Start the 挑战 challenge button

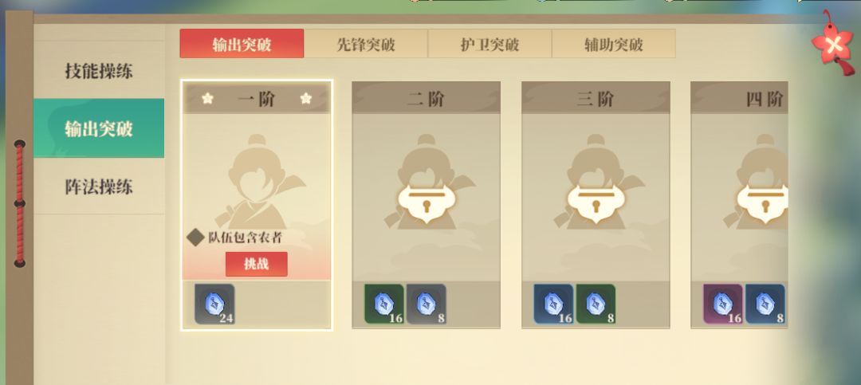[x=257, y=264]
